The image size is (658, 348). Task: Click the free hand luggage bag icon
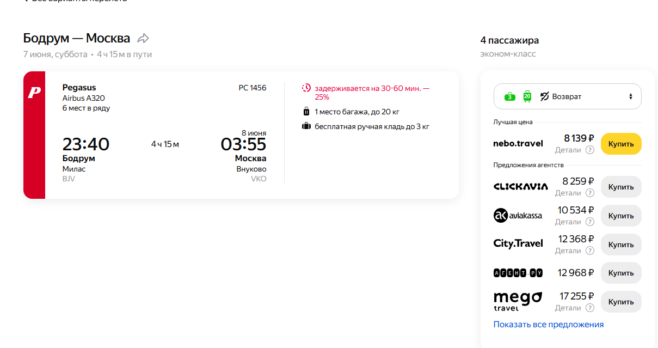coord(306,126)
